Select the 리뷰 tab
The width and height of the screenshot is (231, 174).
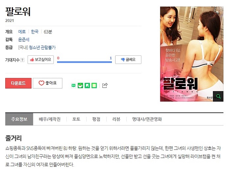pos(116,119)
